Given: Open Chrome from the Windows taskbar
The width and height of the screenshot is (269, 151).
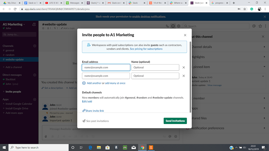Looking at the screenshot, I should tap(142, 148).
